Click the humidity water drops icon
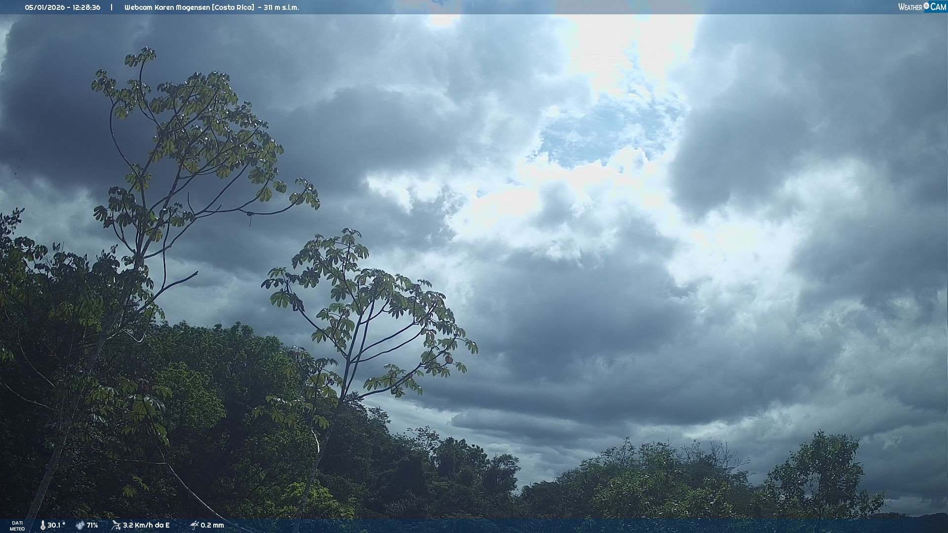Viewport: 948px width, 533px height. pyautogui.click(x=80, y=526)
